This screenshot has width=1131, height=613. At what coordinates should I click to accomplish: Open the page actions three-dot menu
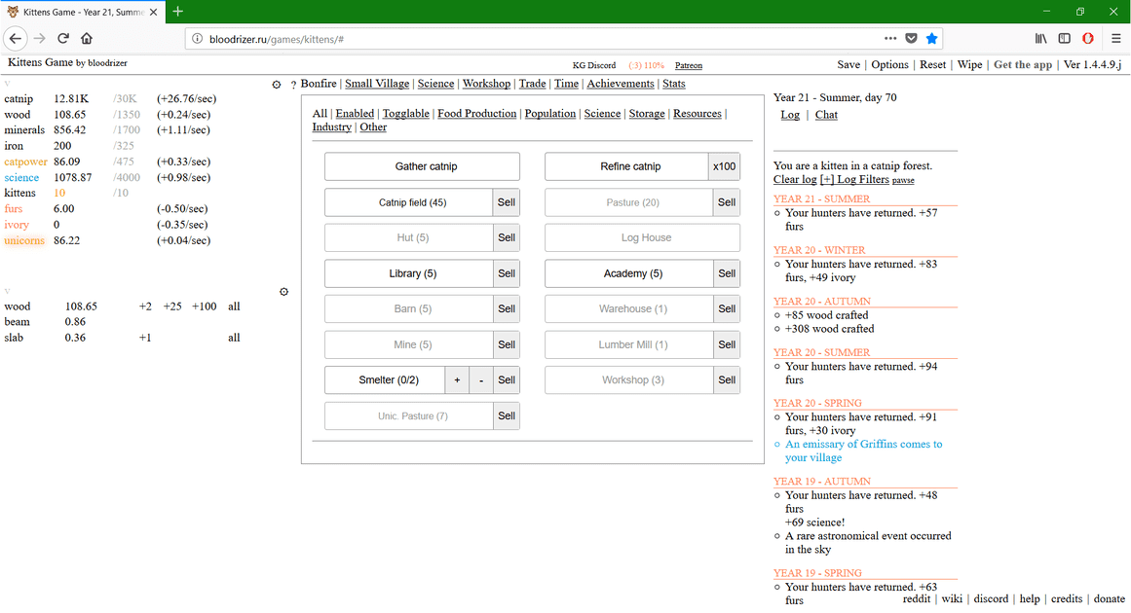(890, 38)
